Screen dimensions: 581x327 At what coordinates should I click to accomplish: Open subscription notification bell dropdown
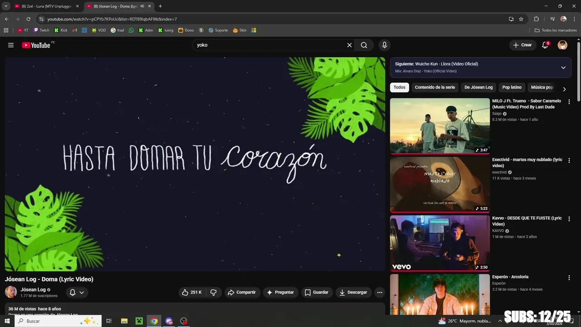coord(77,292)
